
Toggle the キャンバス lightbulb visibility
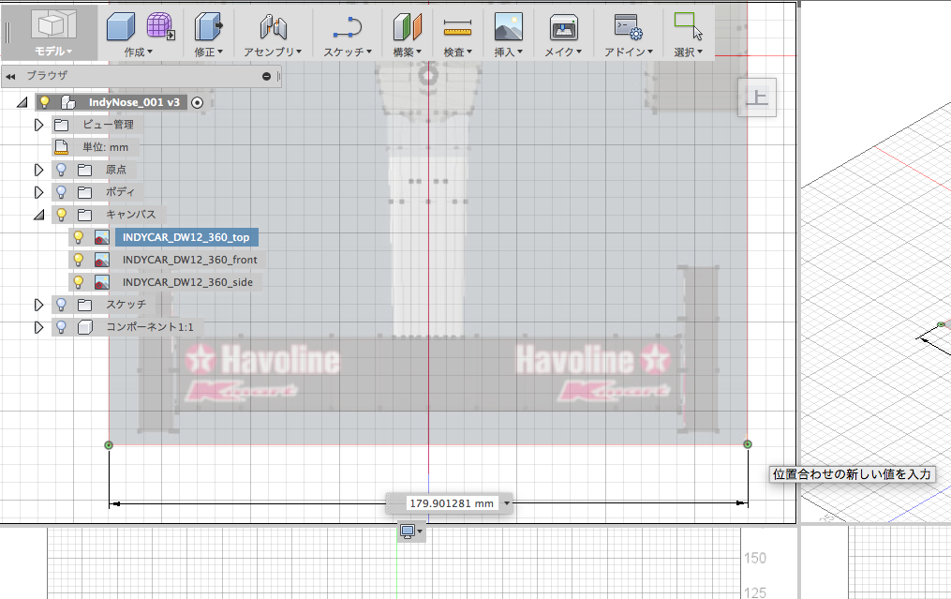click(61, 215)
